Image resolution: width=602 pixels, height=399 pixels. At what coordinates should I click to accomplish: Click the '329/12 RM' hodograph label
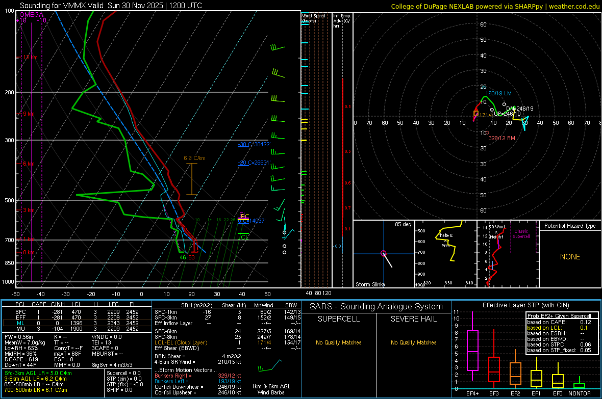tap(502, 138)
